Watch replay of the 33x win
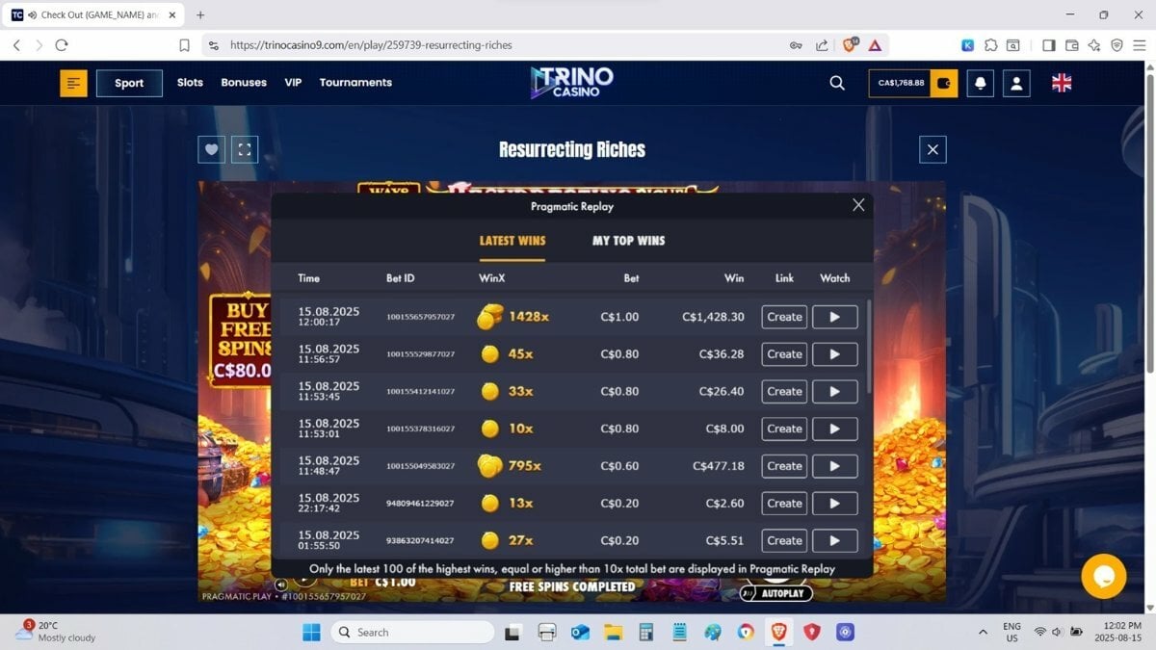This screenshot has width=1156, height=650. coord(834,392)
